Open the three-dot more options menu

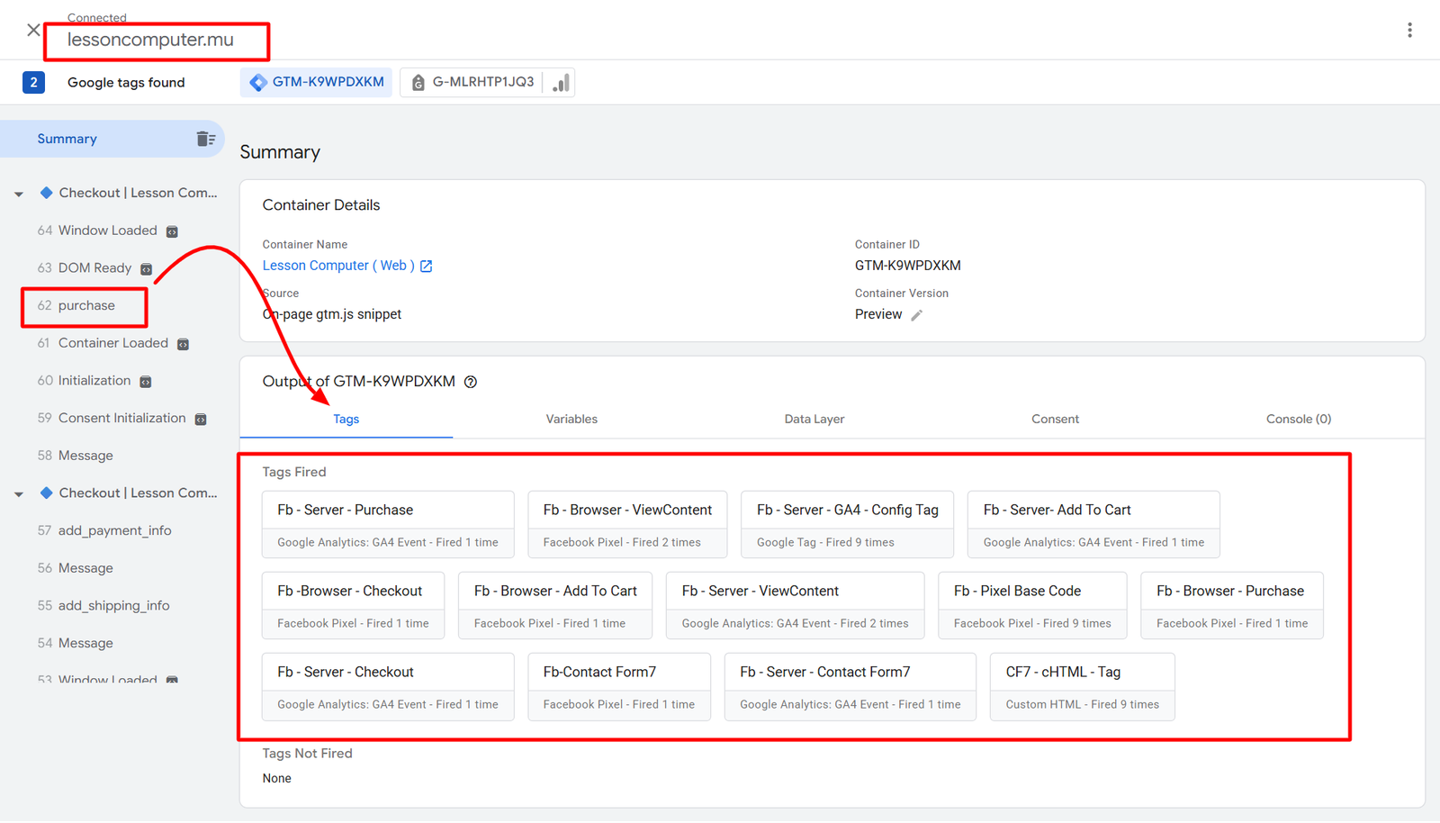(x=1409, y=31)
